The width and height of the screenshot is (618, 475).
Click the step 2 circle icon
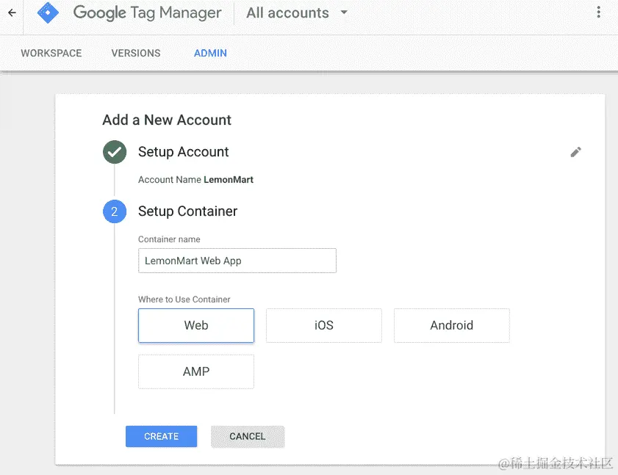(x=115, y=211)
